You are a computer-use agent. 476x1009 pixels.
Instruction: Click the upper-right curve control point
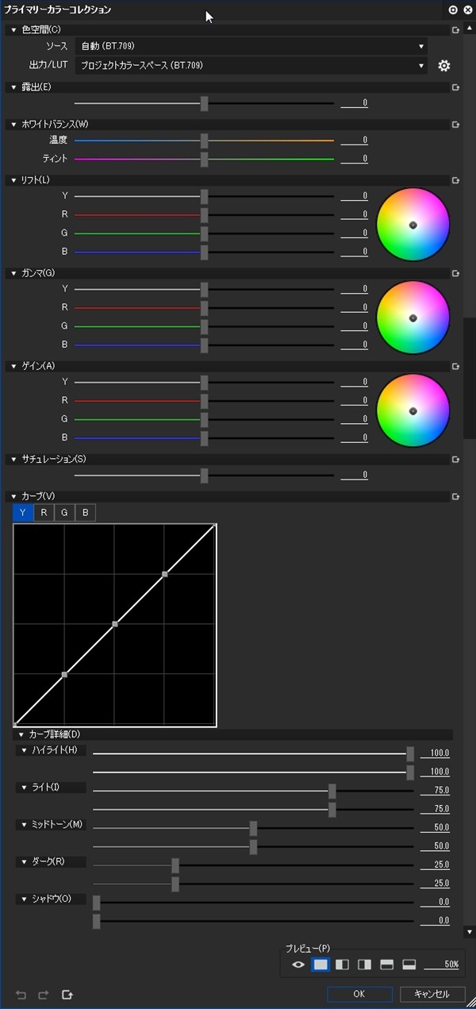pyautogui.click(x=165, y=574)
